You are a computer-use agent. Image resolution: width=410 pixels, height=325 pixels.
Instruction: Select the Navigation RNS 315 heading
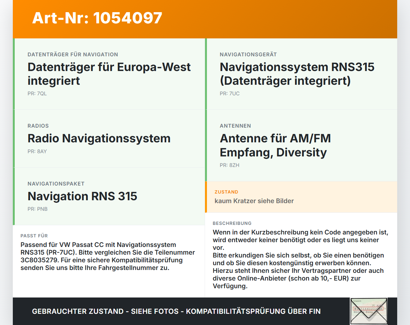(82, 196)
